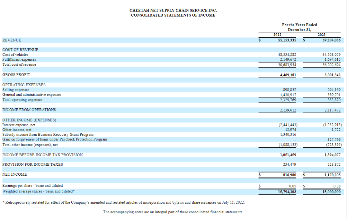Click tax provision 234,479
This screenshot has width=347, height=218.
pyautogui.click(x=289, y=164)
